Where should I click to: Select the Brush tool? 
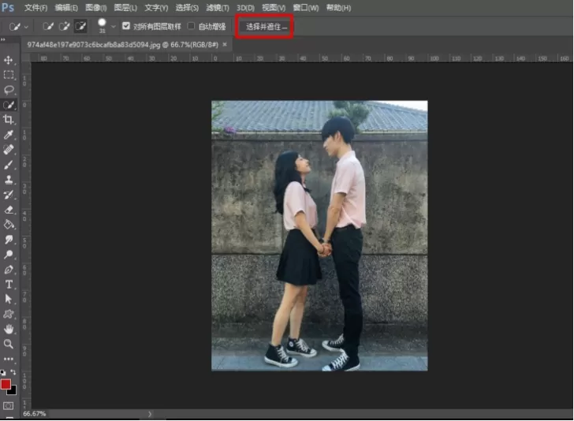pos(9,165)
